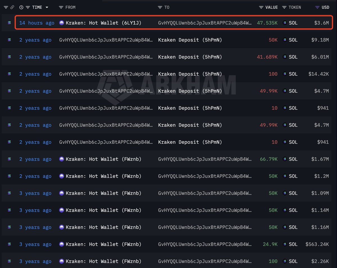Open Kraken: Hot Wallet (6LY1J) entity link
337x268 pixels.
pyautogui.click(x=104, y=23)
